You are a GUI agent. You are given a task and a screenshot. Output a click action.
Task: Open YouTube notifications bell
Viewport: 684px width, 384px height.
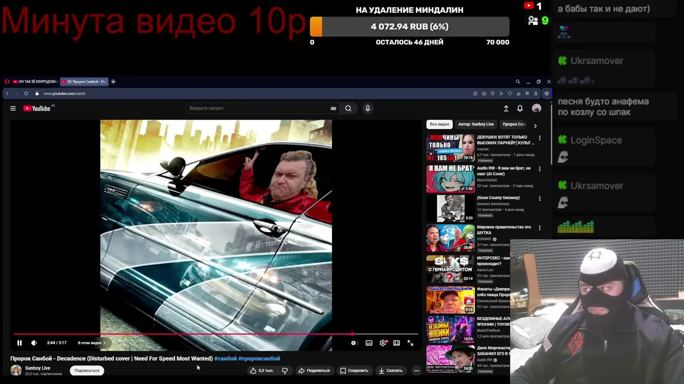click(520, 108)
